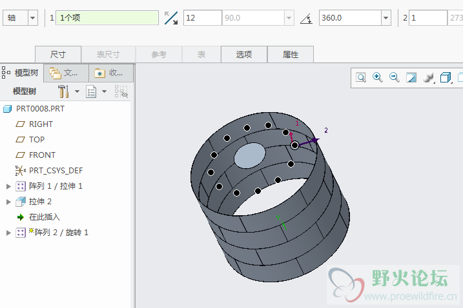This screenshot has width=463, height=308.
Task: Click the 阵列 2 pattern icon
Action: 21,233
